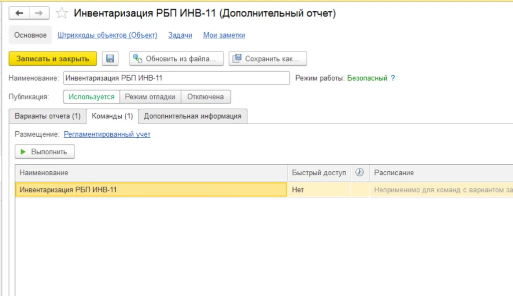Click the Нет quick access cell
The height and width of the screenshot is (296, 513).
point(319,190)
